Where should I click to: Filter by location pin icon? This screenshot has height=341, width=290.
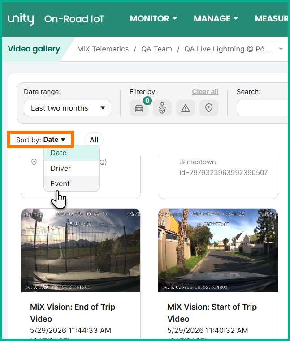click(x=209, y=108)
